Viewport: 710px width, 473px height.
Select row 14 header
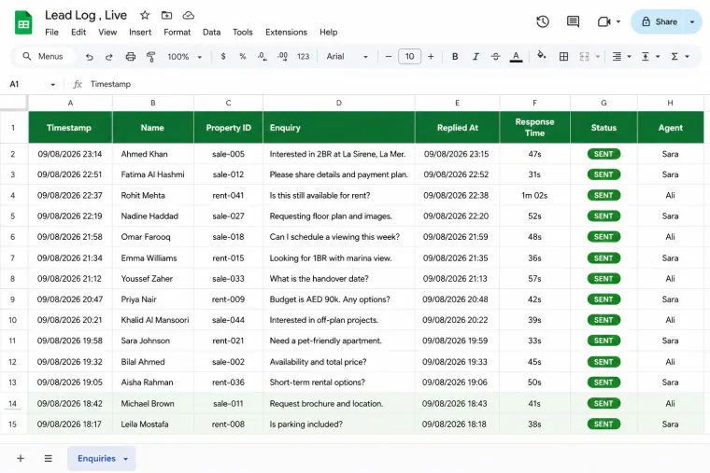point(13,403)
